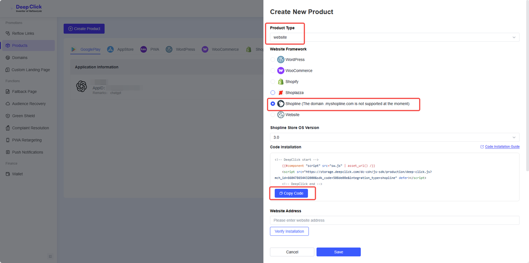Click the Copy Code button
The height and width of the screenshot is (263, 529).
coord(291,193)
